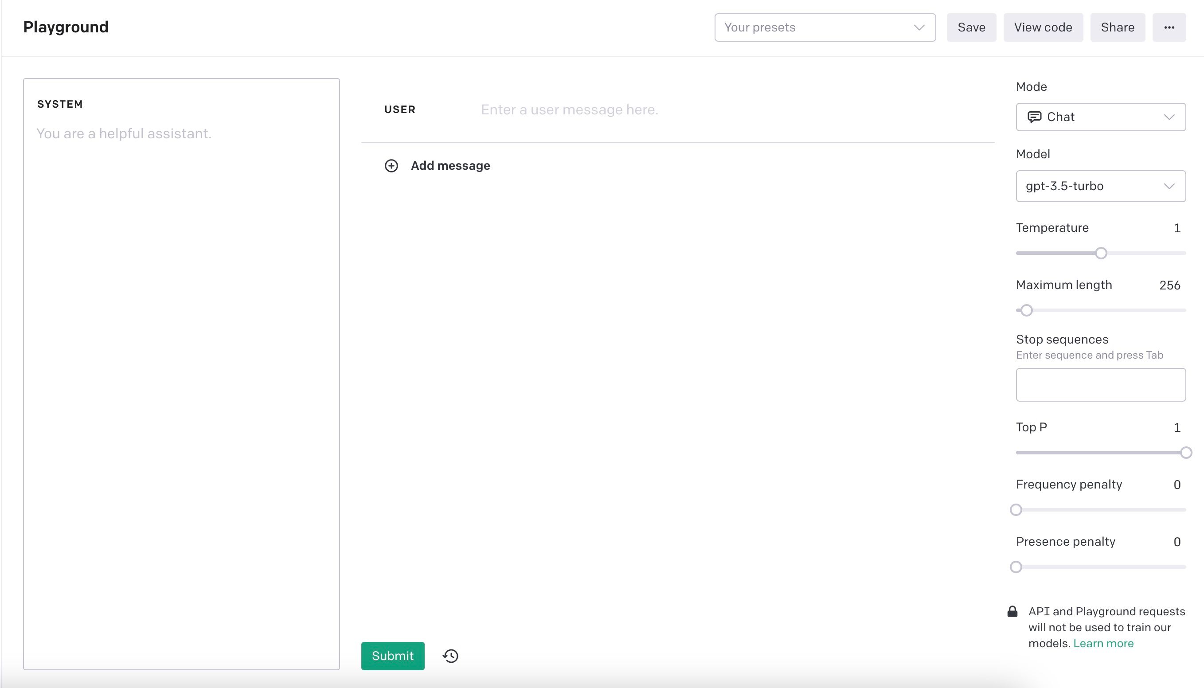The image size is (1204, 688).
Task: Click the Add message plus icon
Action: coord(391,166)
